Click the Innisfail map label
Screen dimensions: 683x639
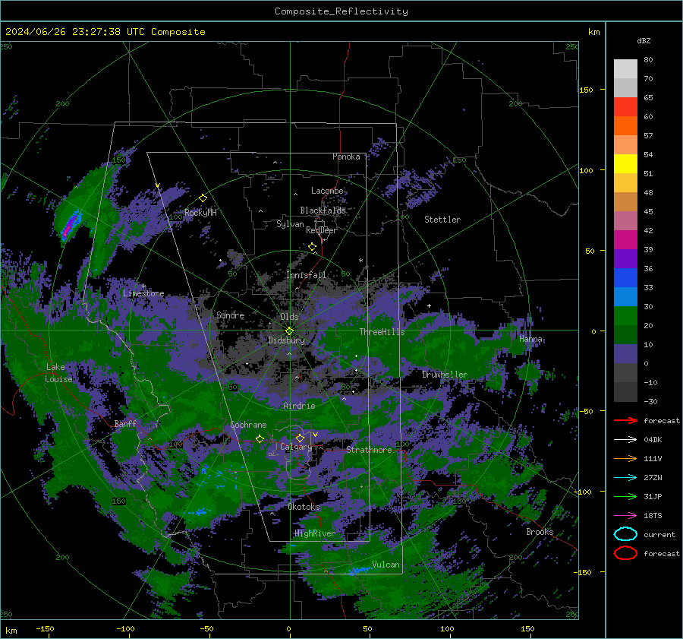307,275
